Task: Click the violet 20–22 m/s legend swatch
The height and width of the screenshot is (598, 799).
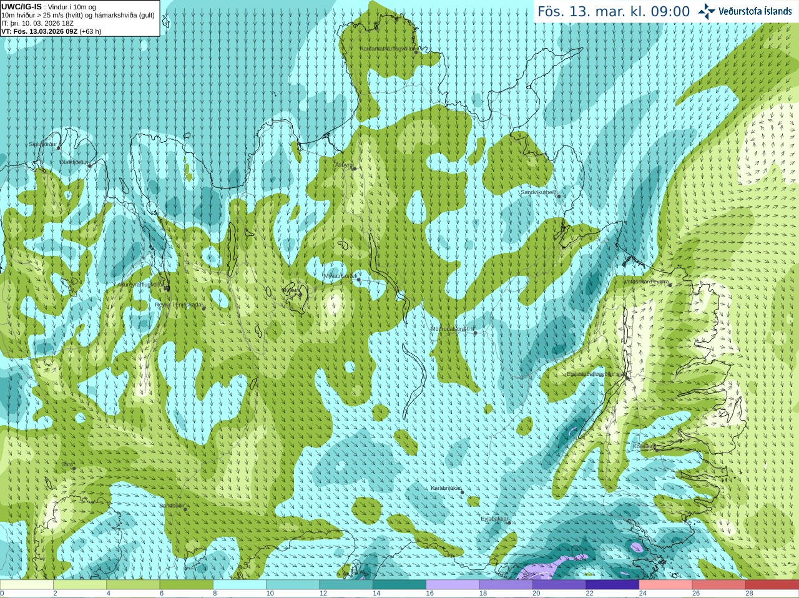Action: (559, 585)
